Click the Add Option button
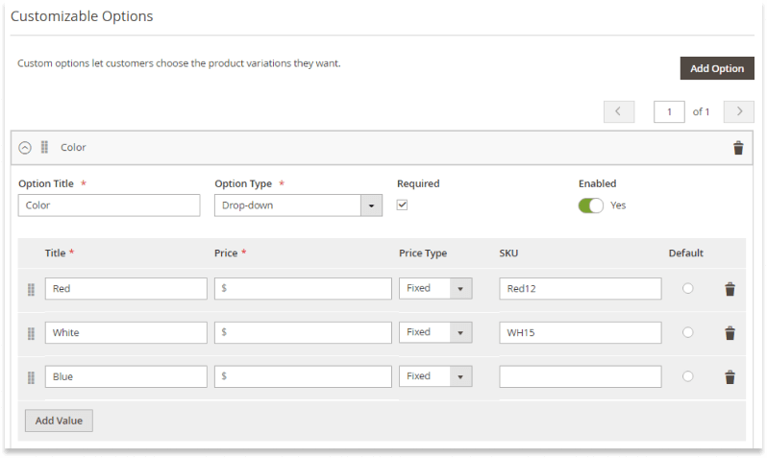This screenshot has height=458, width=767. pyautogui.click(x=717, y=68)
